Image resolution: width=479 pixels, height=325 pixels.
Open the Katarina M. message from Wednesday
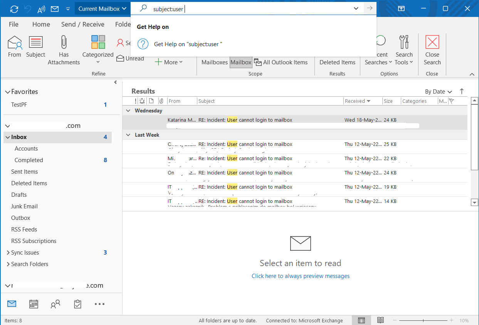pos(295,122)
